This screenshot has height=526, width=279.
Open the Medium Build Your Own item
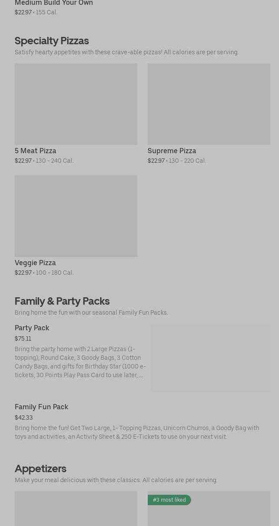54,3
